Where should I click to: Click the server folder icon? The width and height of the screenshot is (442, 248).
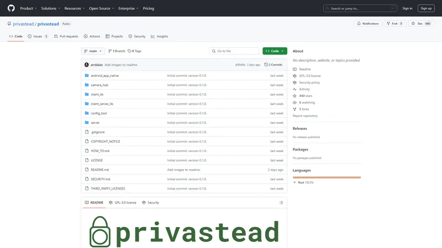coord(87,122)
